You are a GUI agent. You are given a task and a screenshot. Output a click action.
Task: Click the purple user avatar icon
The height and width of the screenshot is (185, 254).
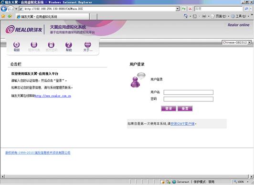[x=136, y=82]
